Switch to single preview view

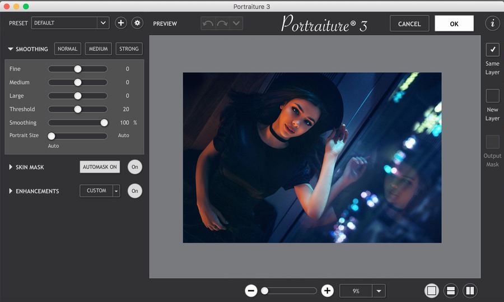[x=432, y=291]
